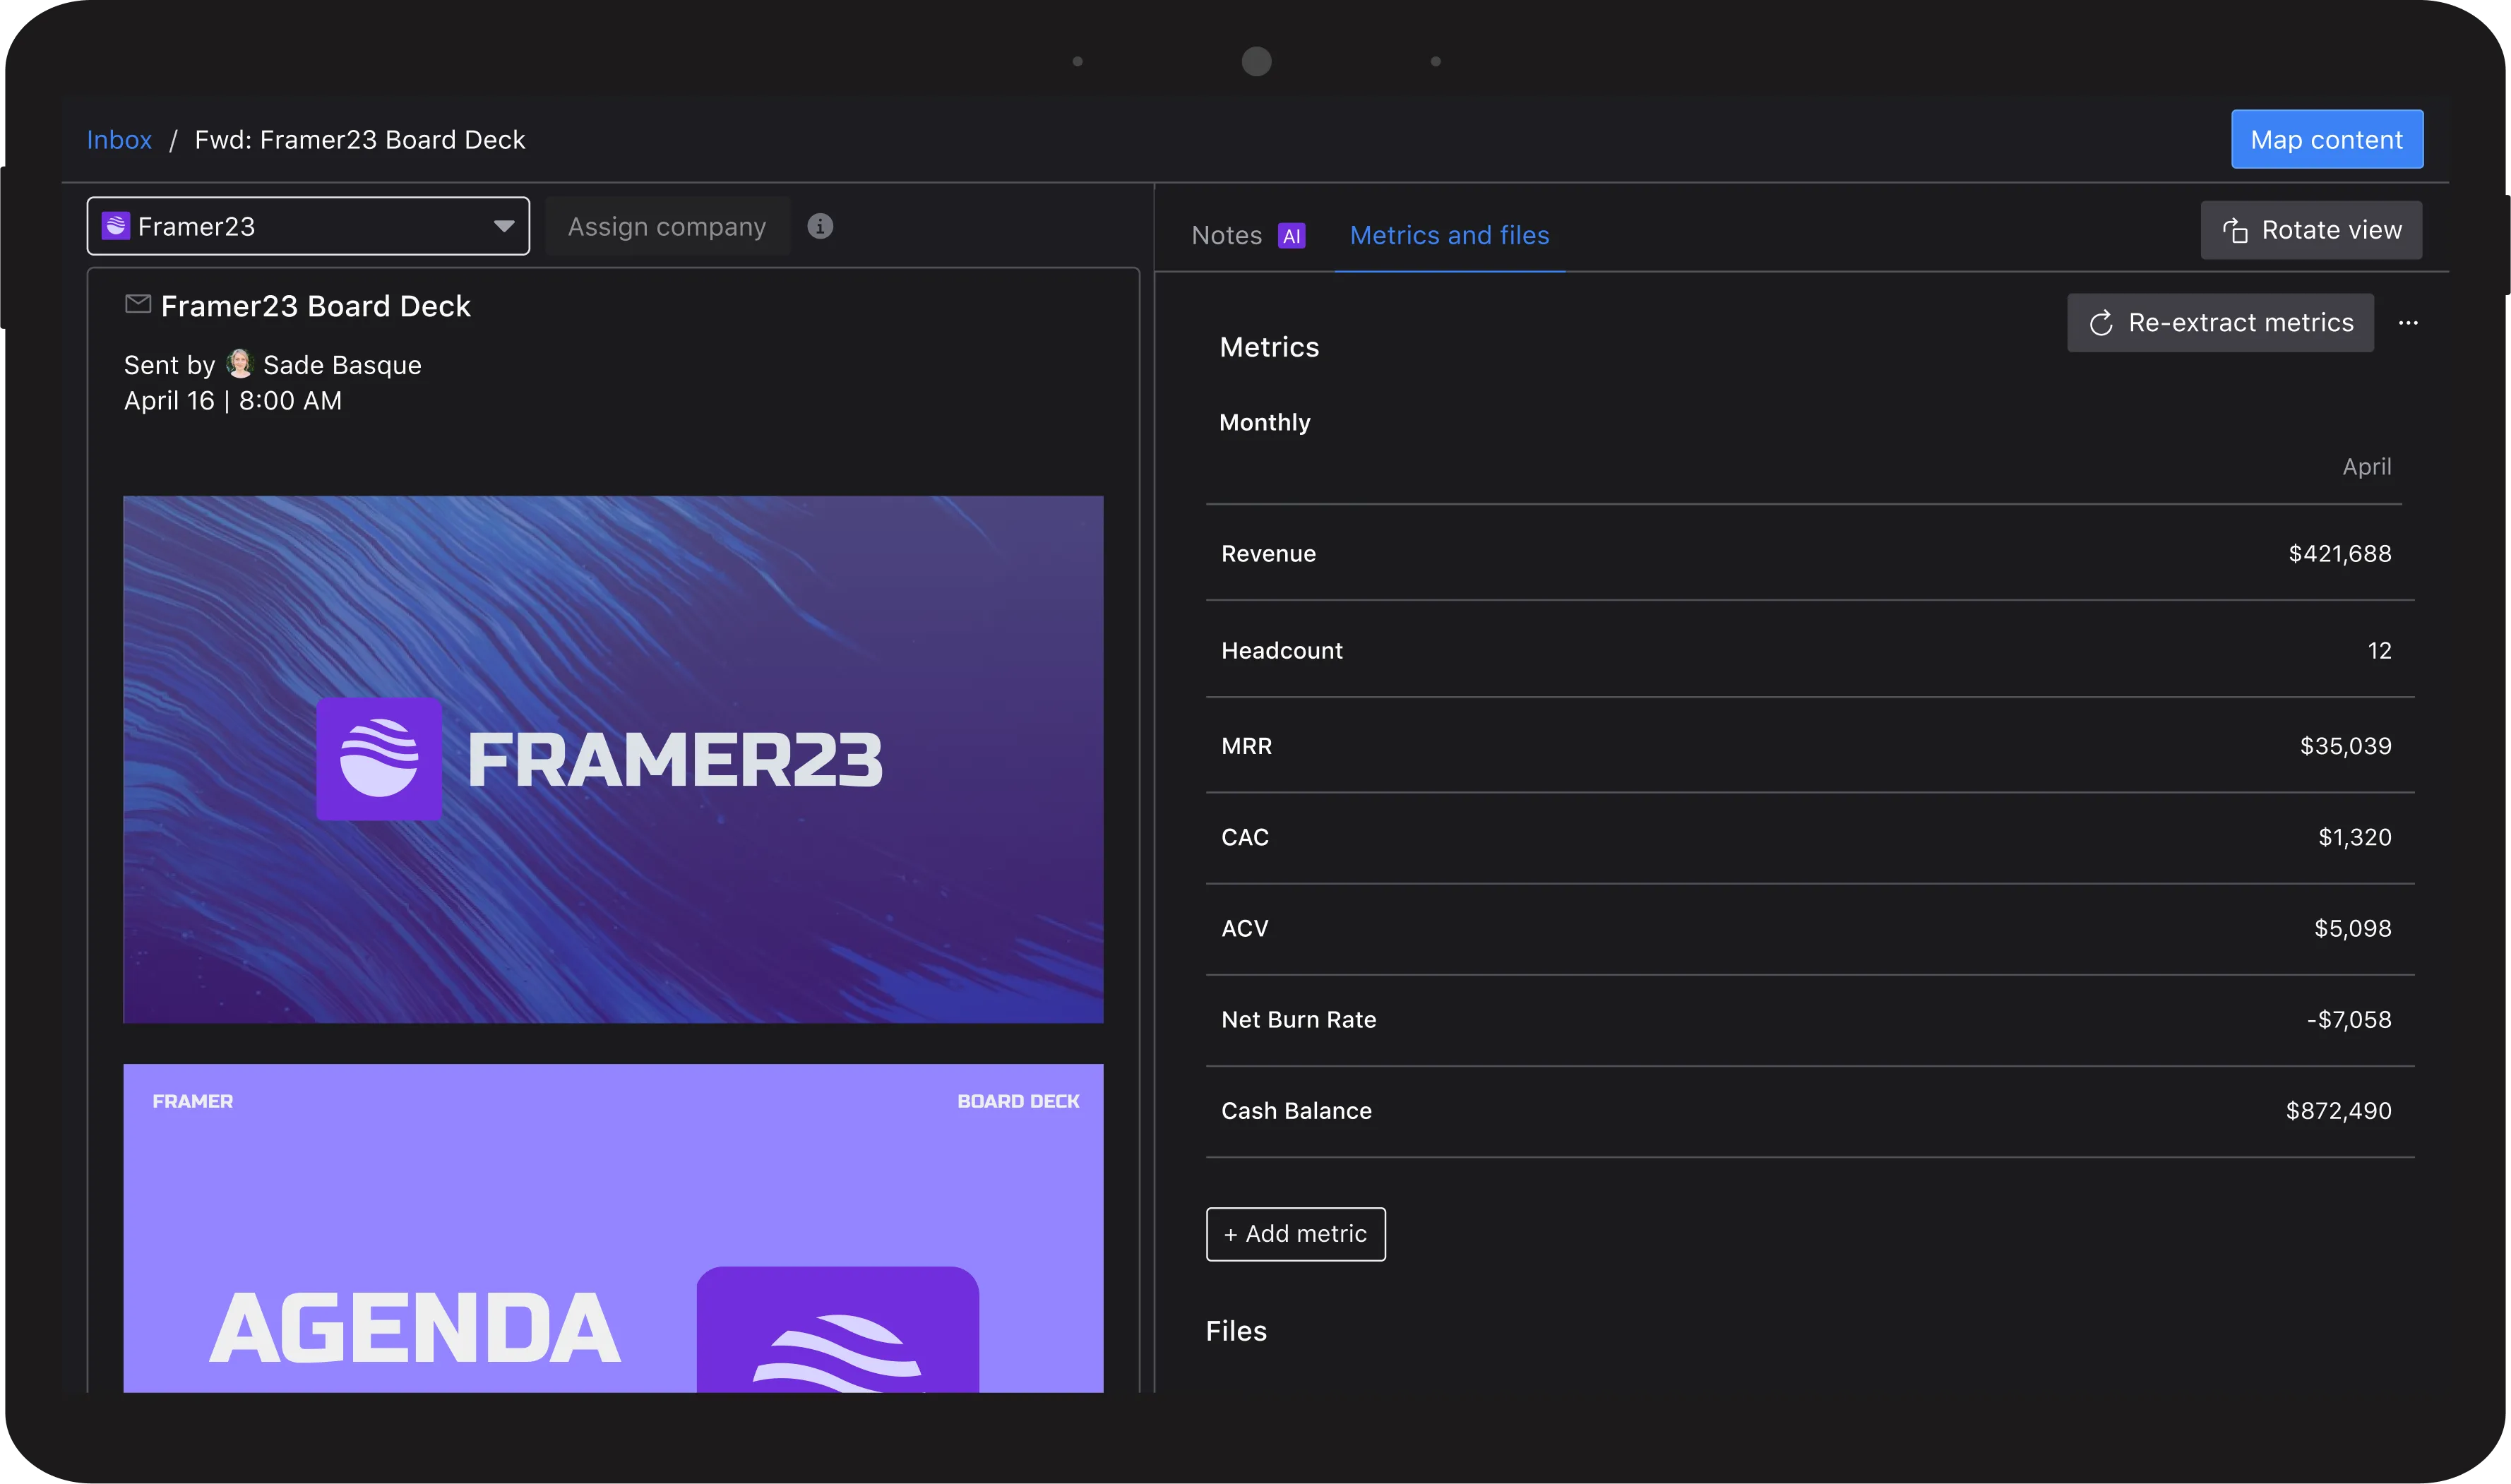Click the Add metric button
The width and height of the screenshot is (2511, 1484).
(1295, 1234)
